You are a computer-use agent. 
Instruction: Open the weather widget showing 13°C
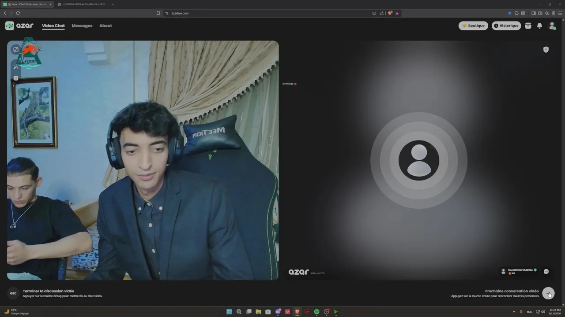point(17,312)
